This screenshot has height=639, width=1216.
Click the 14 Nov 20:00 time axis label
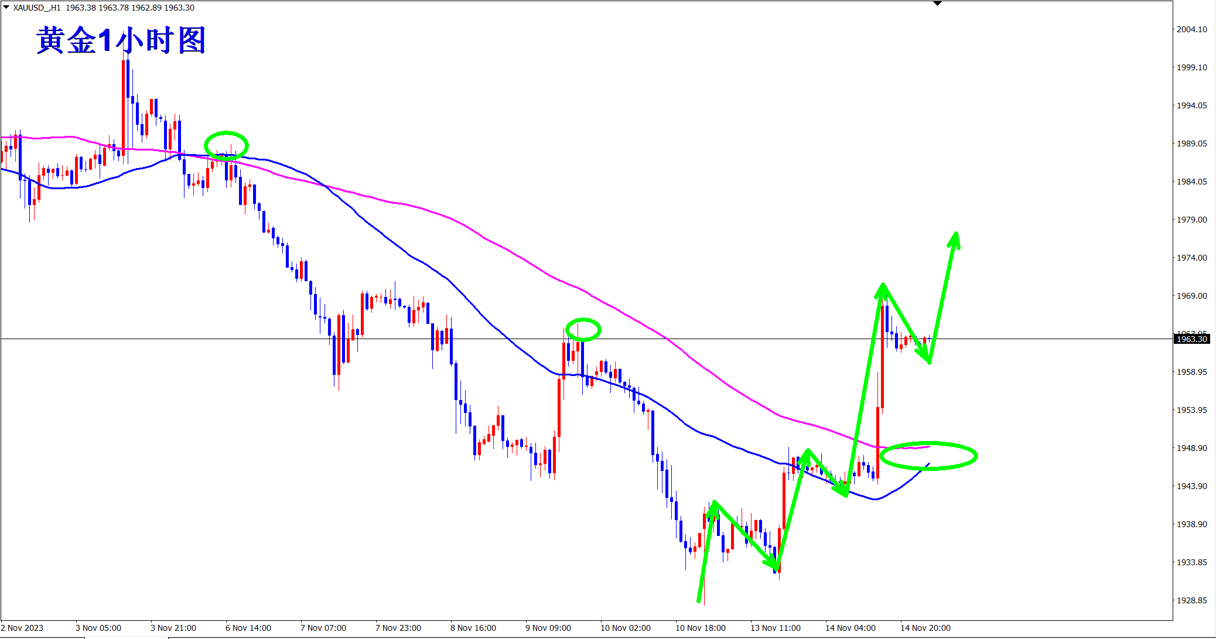point(925,628)
